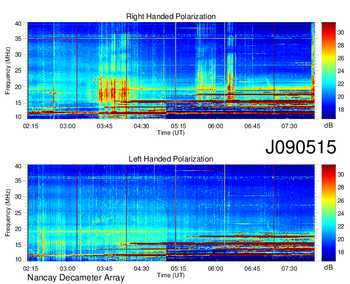
Task: Click the 28 dB label on bottom colorbar
Action: [341, 188]
